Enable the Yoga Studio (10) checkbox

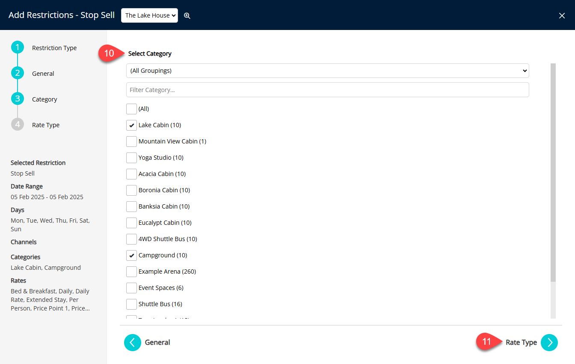[x=131, y=158]
